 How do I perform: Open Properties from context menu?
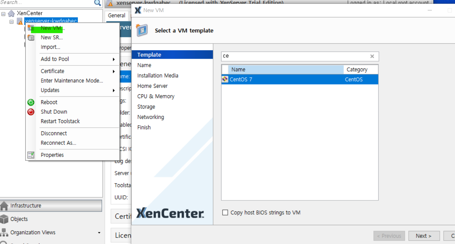coord(52,155)
